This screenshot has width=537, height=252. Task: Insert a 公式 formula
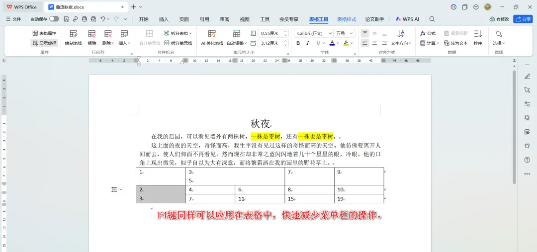point(428,33)
